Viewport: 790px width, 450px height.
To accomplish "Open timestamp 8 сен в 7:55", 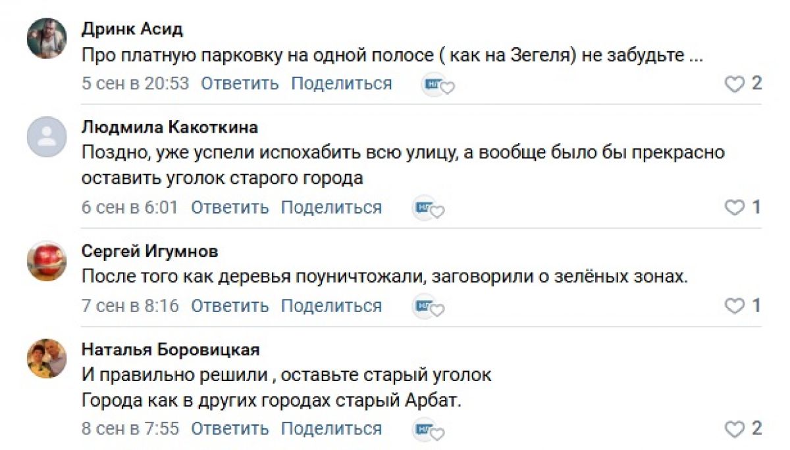I will click(130, 429).
